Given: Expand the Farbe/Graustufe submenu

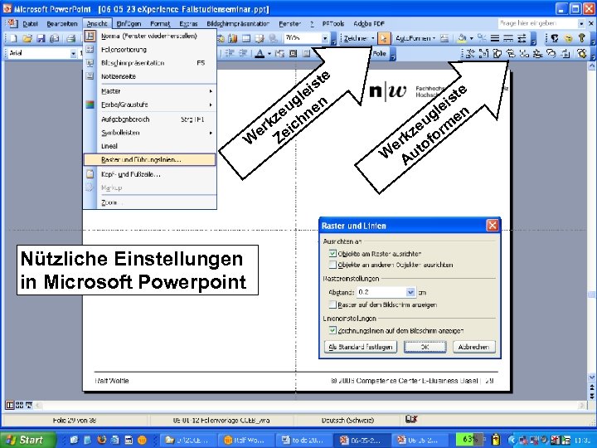Looking at the screenshot, I should coord(211,105).
